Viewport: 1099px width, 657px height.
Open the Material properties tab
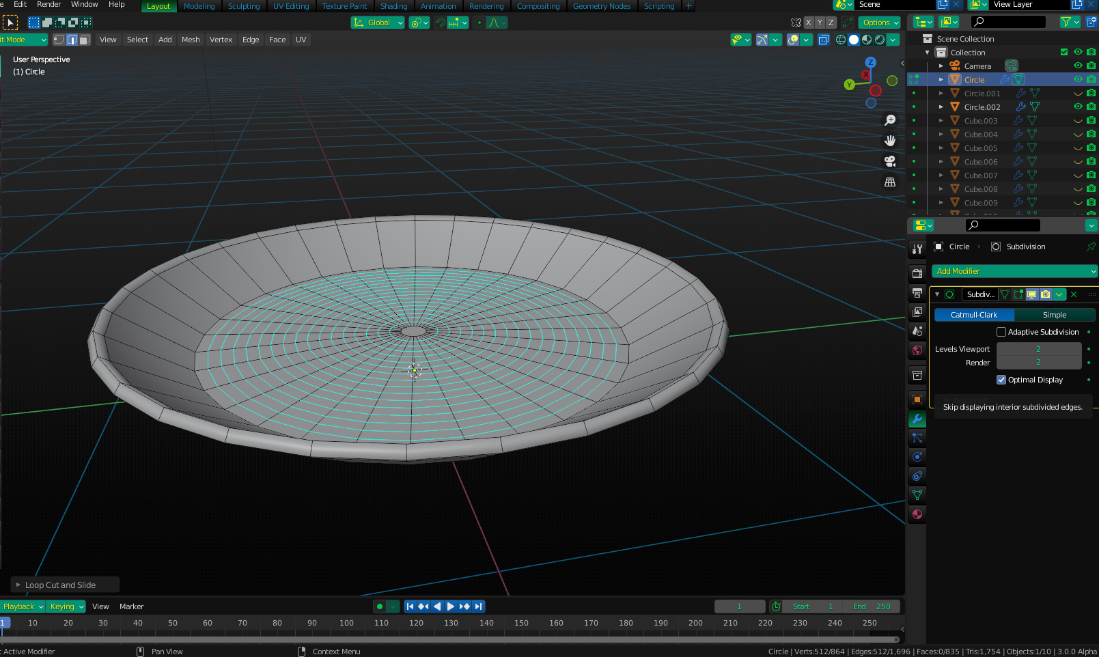(x=917, y=514)
